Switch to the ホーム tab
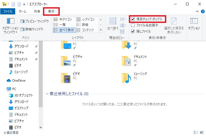The width and height of the screenshot is (206, 136). [x=22, y=11]
